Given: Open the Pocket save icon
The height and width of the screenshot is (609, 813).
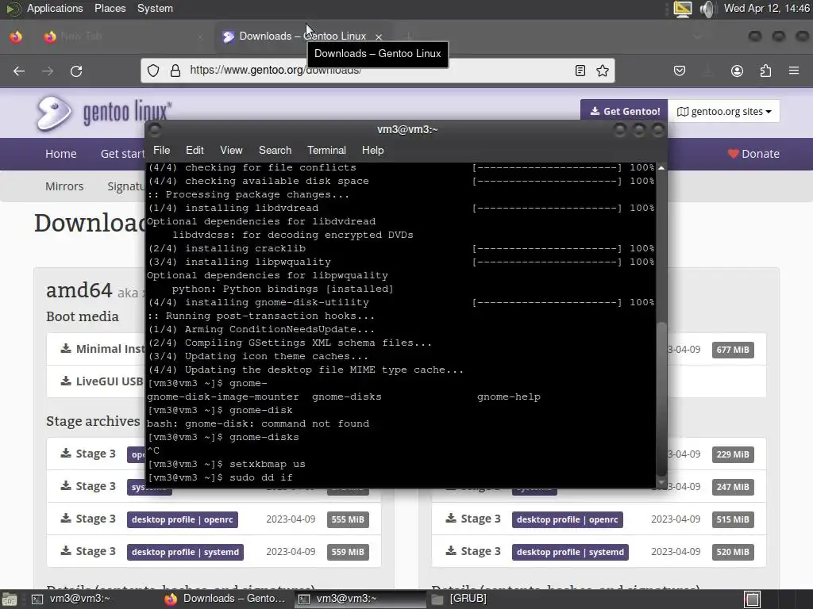Looking at the screenshot, I should (680, 71).
